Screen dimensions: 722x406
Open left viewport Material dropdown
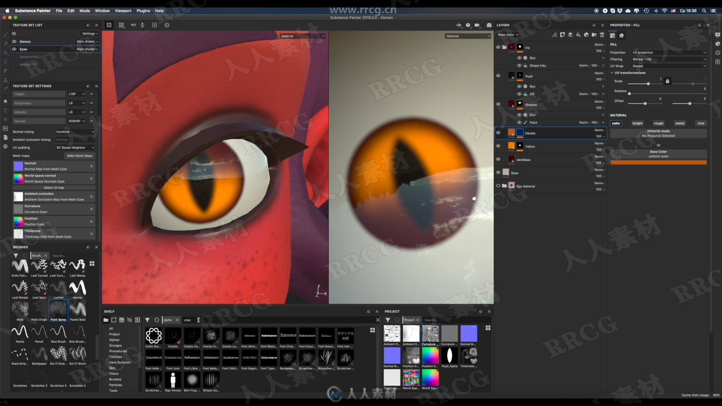(303, 36)
